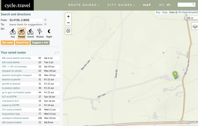Expand the Route Guides dropdown menu
198x126 pixels.
83,5
